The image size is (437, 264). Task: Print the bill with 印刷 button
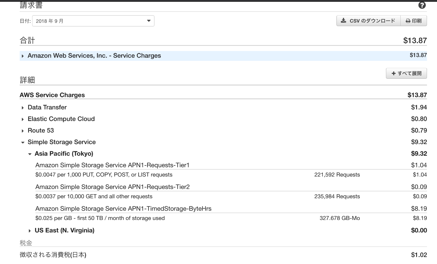point(414,21)
